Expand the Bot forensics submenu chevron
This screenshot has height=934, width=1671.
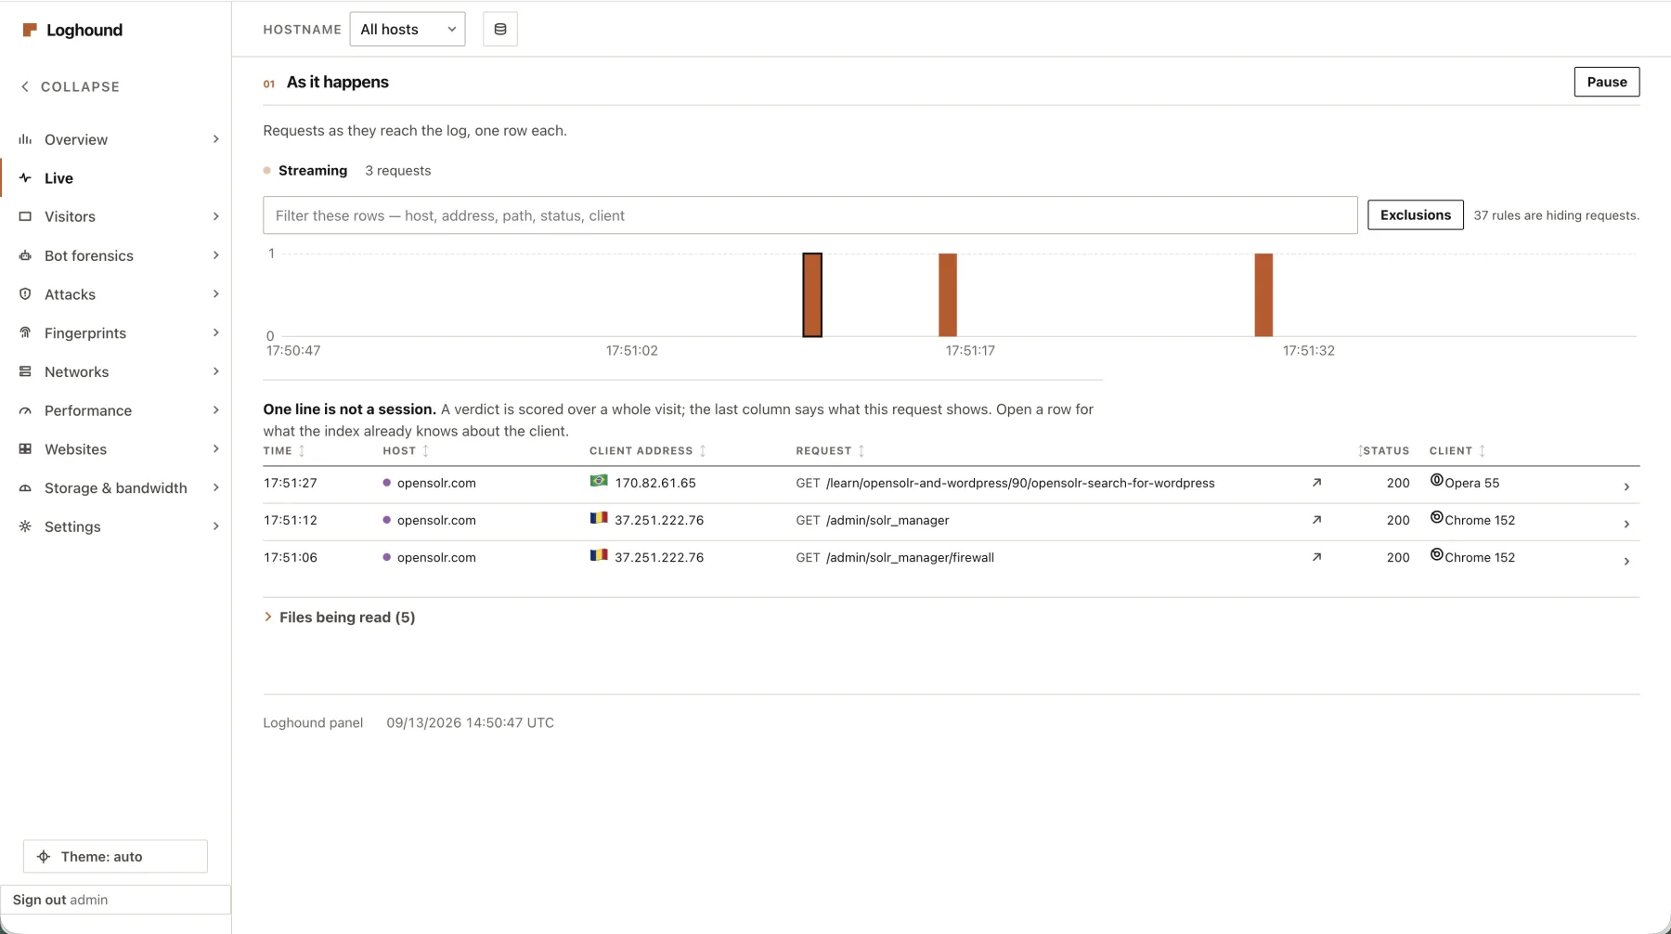215,255
